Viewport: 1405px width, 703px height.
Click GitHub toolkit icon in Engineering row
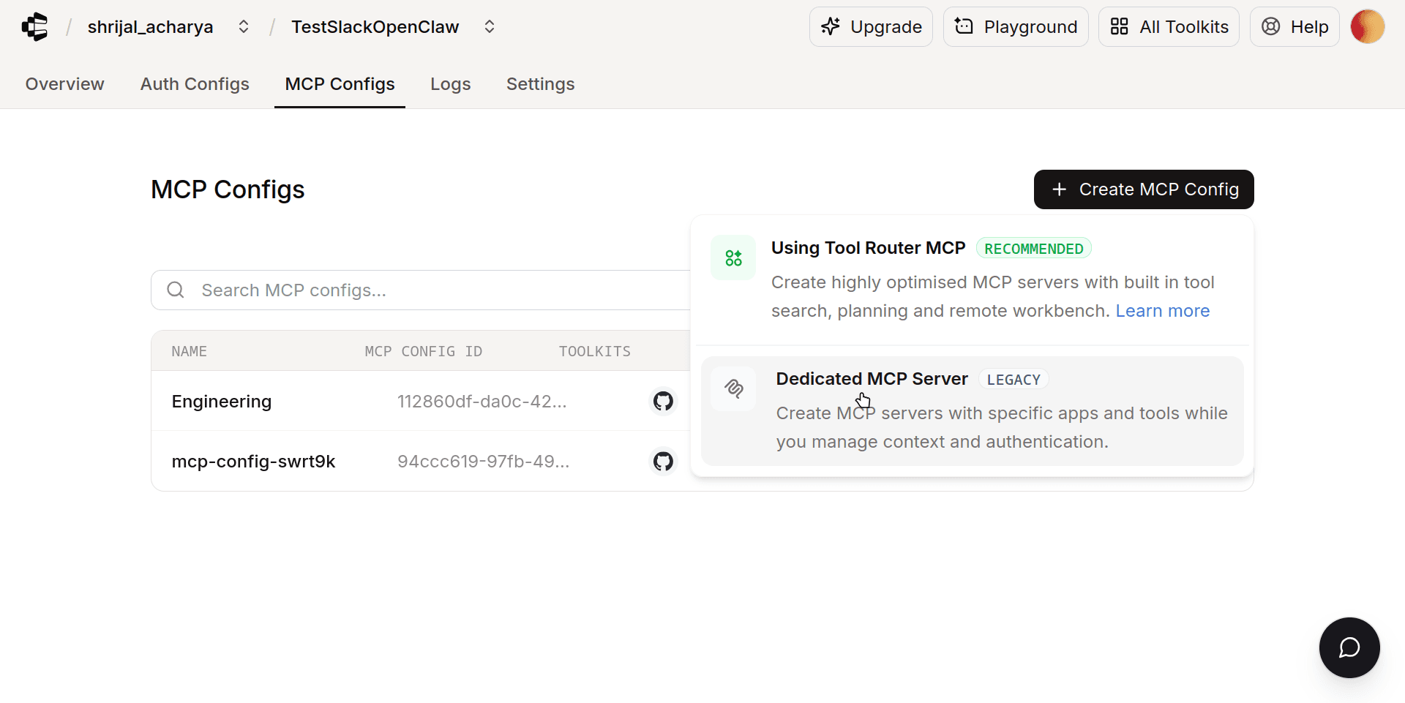click(x=663, y=401)
